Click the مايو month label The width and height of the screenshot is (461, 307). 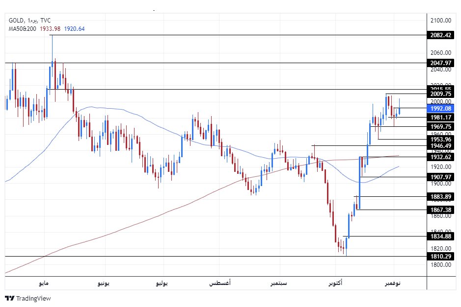tap(44, 283)
